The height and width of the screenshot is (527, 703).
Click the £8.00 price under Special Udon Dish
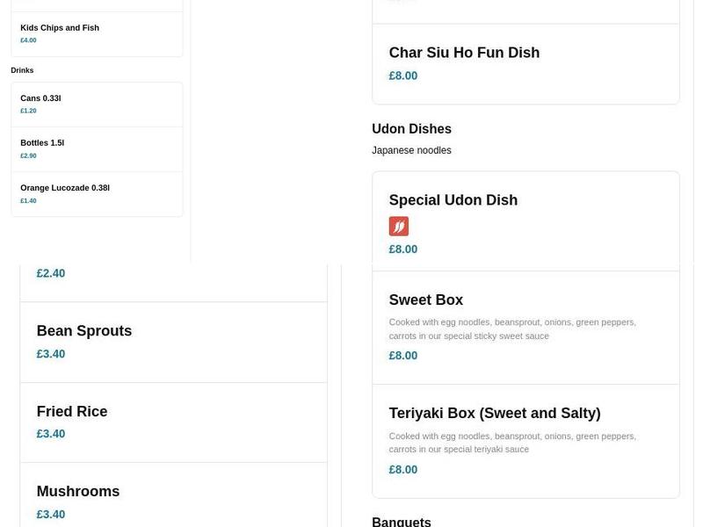402,249
